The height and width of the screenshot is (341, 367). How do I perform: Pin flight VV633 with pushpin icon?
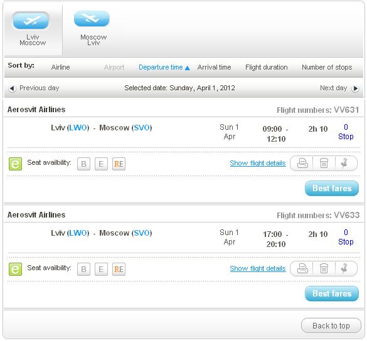pyautogui.click(x=344, y=268)
